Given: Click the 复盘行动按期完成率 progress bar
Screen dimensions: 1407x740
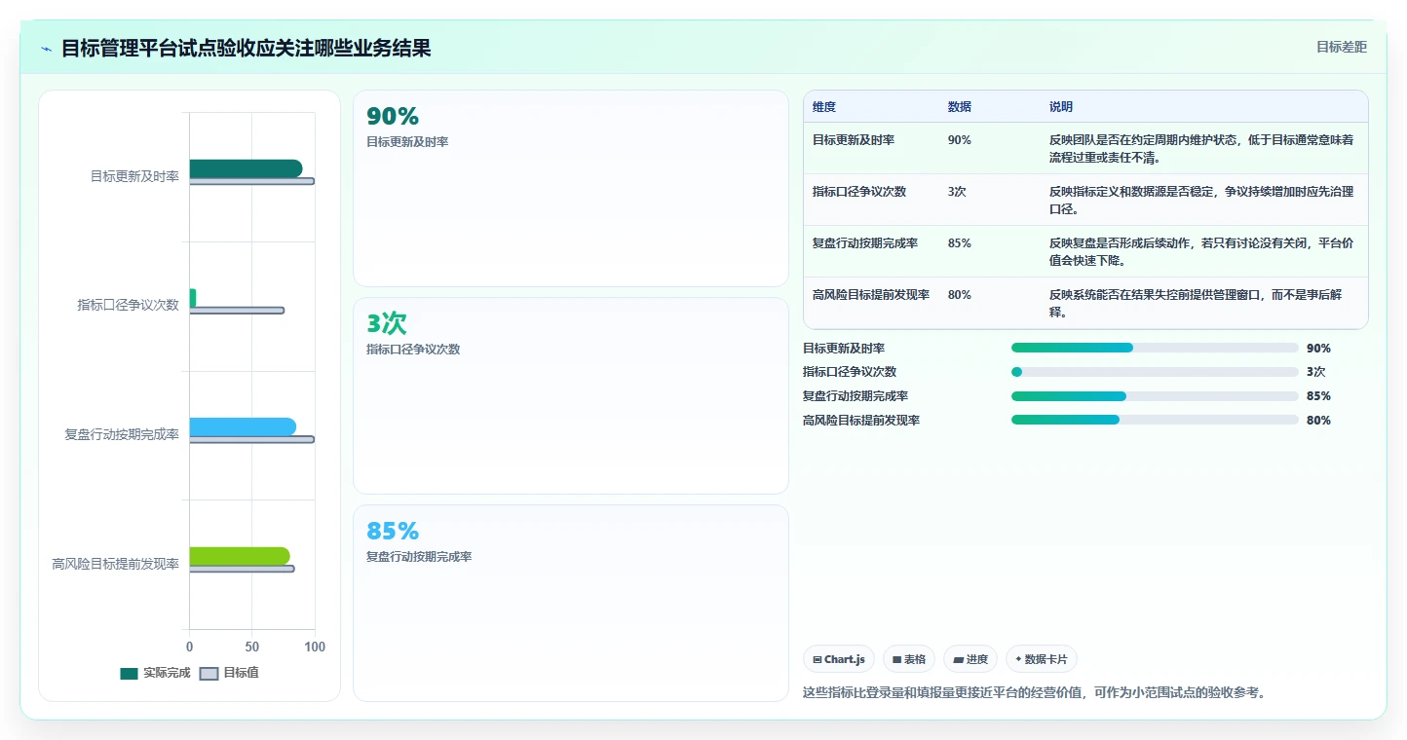Looking at the screenshot, I should [1155, 396].
